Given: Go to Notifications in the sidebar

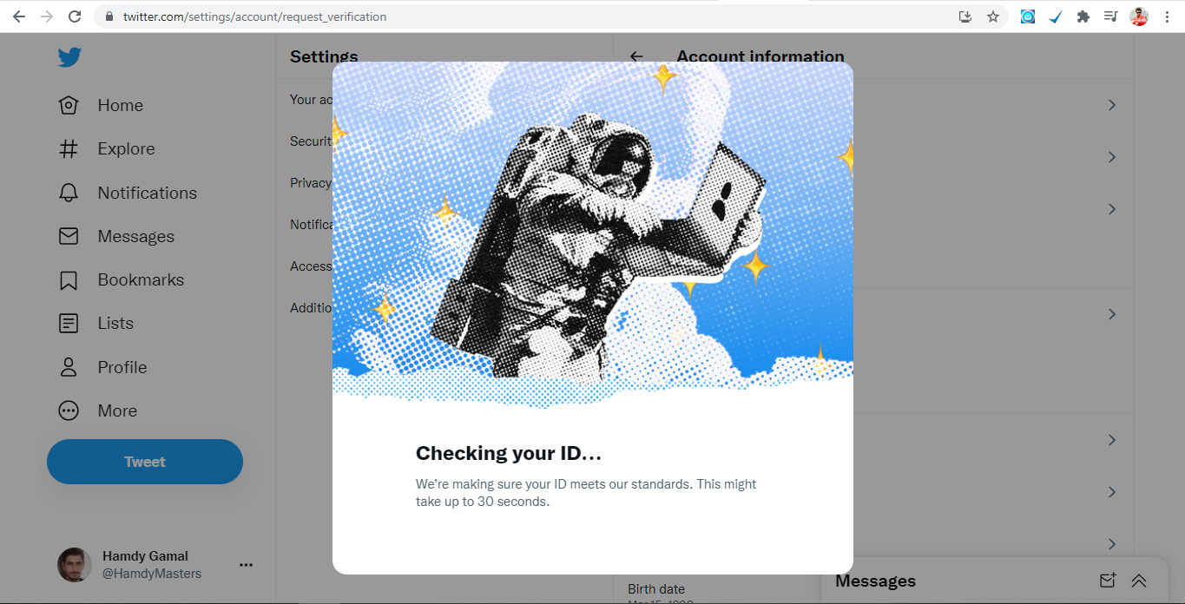Looking at the screenshot, I should 128,193.
